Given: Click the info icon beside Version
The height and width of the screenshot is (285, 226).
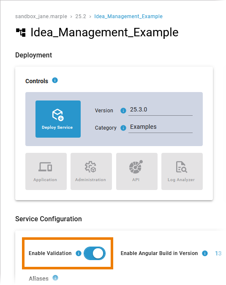Looking at the screenshot, I should (x=123, y=111).
